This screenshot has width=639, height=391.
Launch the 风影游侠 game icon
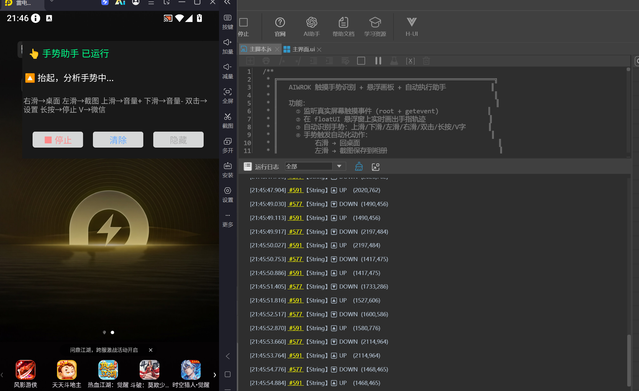coord(26,370)
